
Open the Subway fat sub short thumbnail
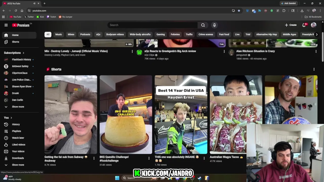(71, 115)
